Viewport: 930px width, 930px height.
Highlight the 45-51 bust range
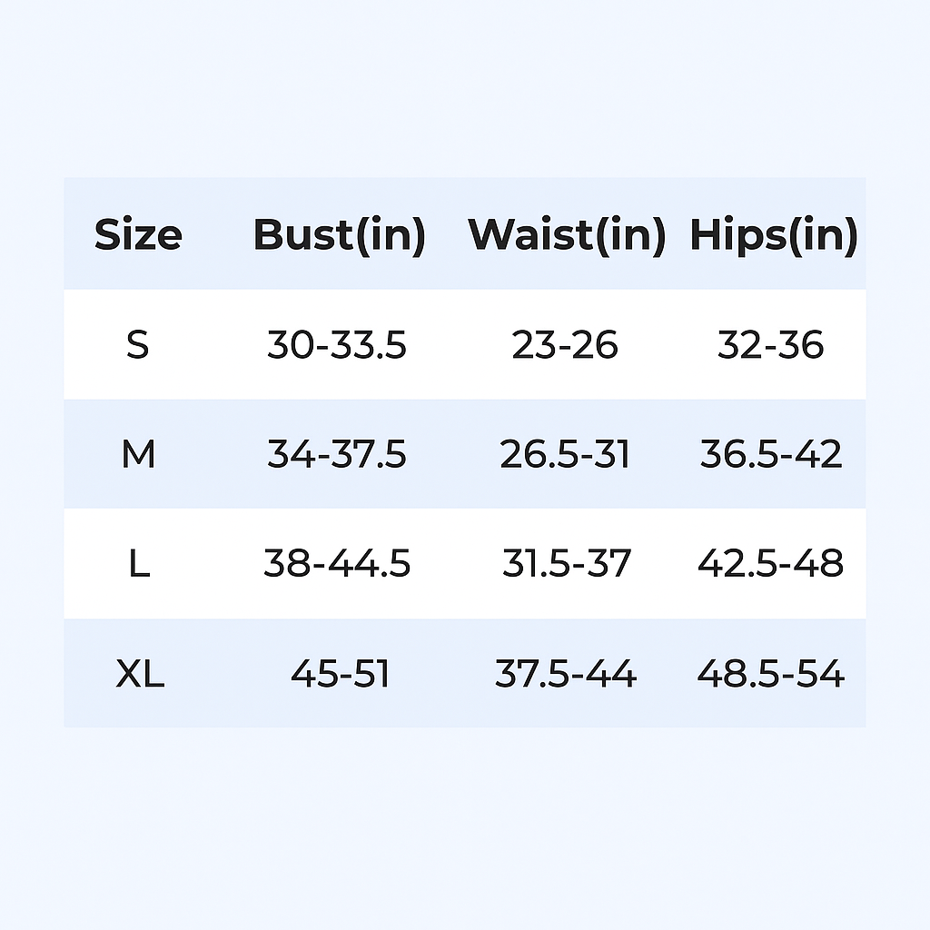pos(340,674)
